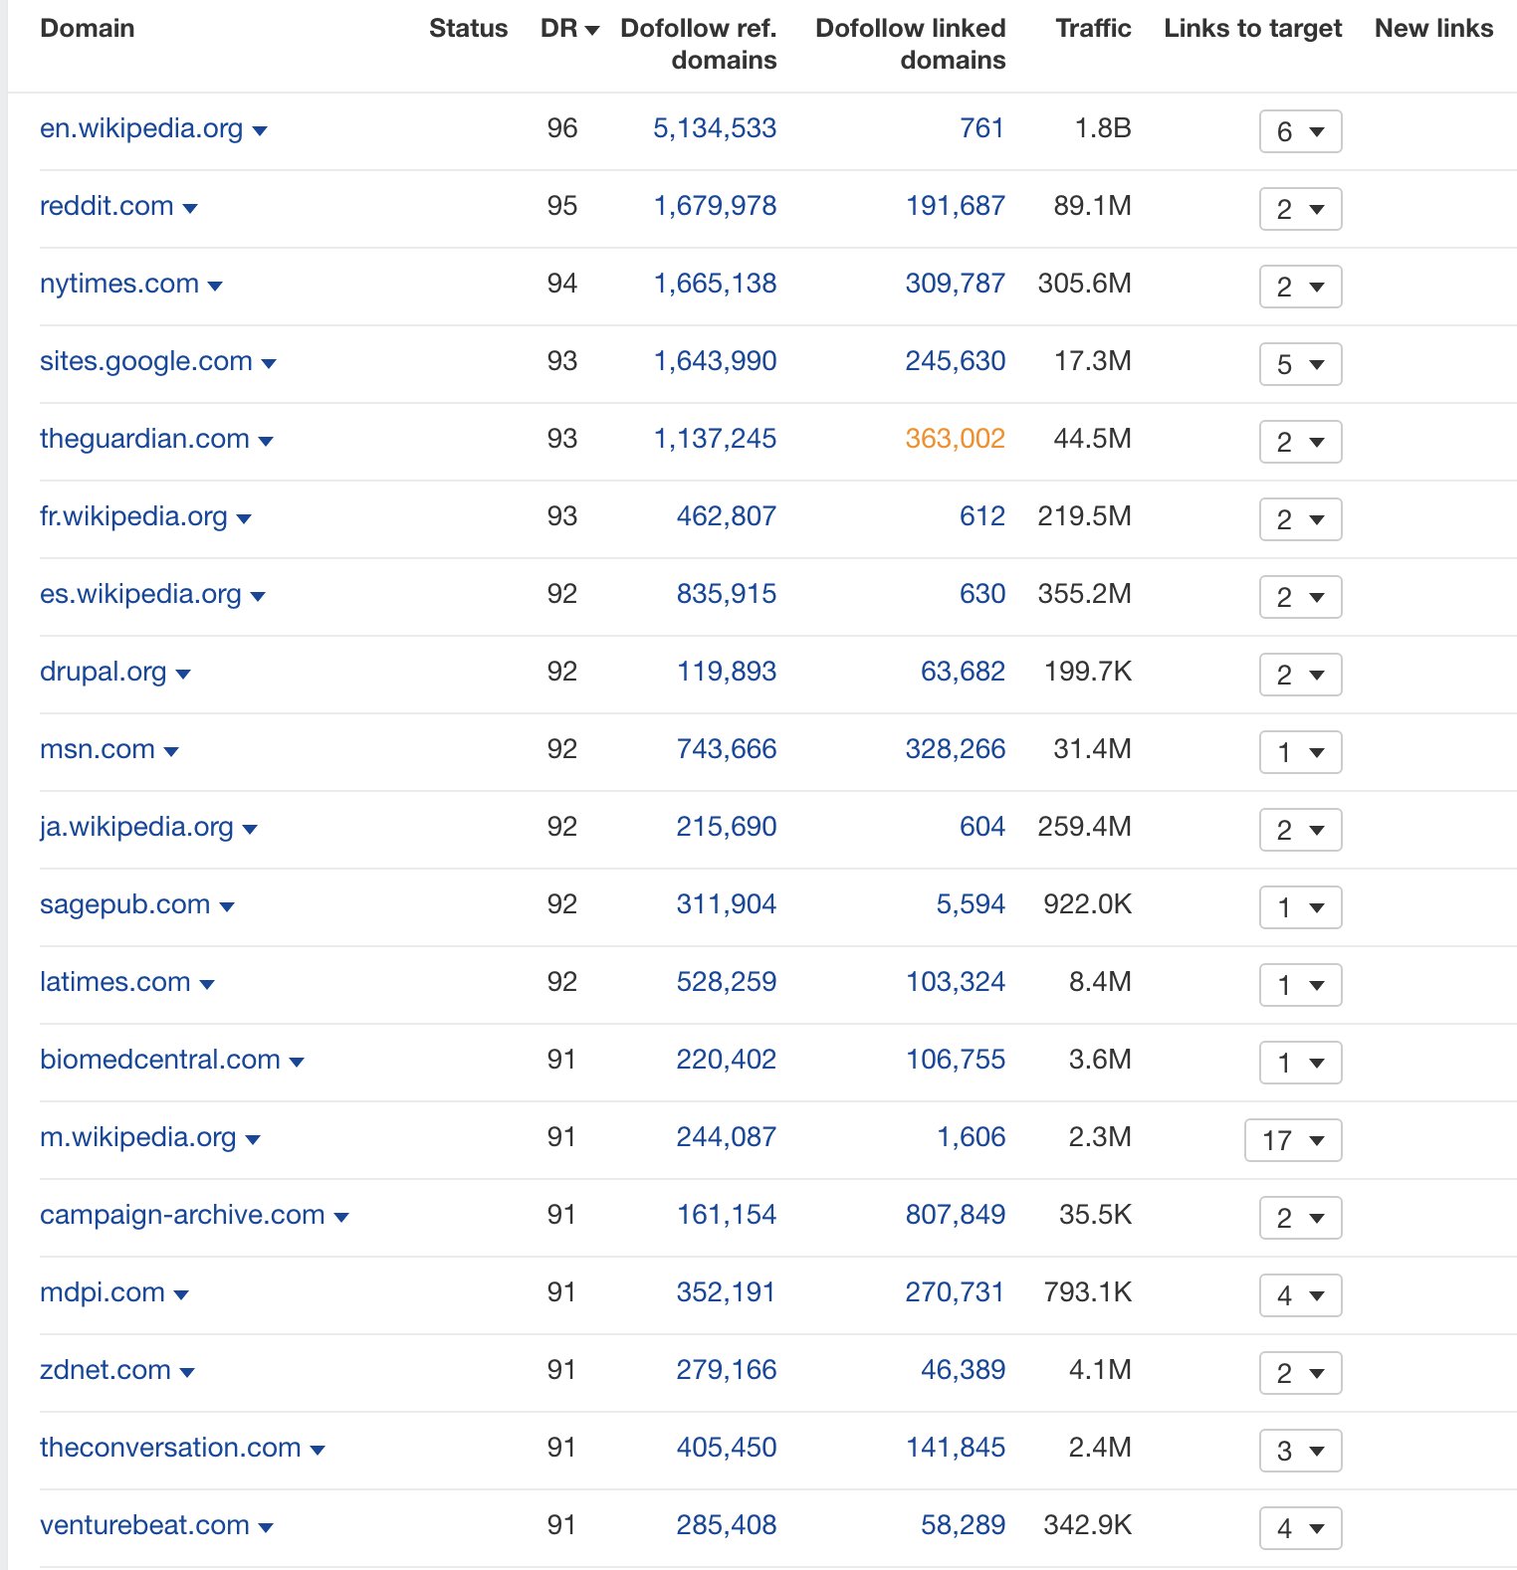Open the sites.google.com domain link

[146, 361]
